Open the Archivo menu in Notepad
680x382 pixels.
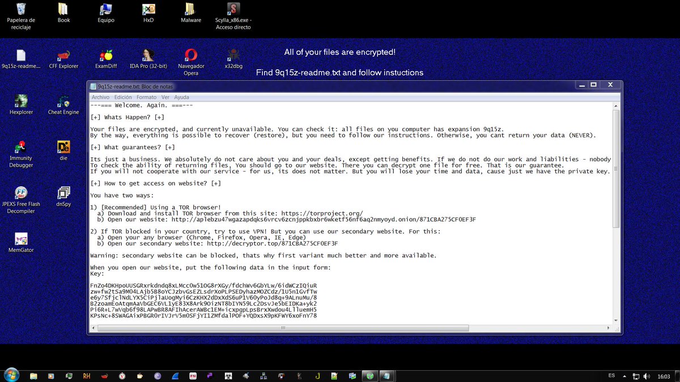[x=100, y=97]
